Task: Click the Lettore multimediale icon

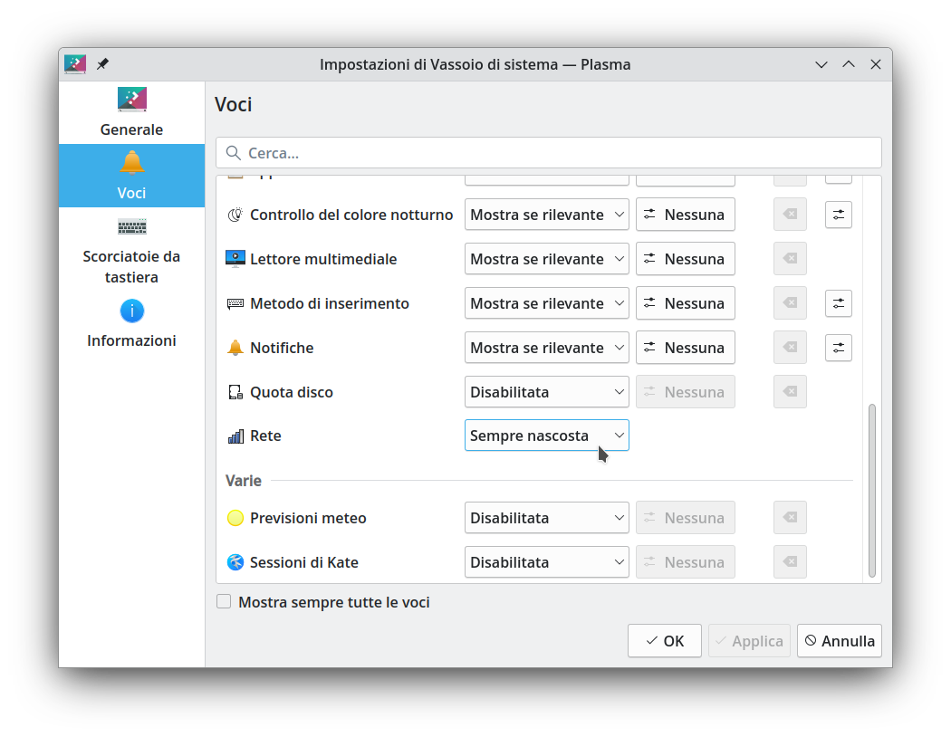Action: 235,259
